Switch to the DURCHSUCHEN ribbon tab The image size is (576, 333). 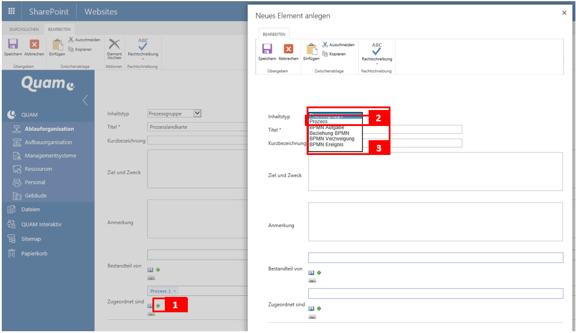tap(25, 28)
